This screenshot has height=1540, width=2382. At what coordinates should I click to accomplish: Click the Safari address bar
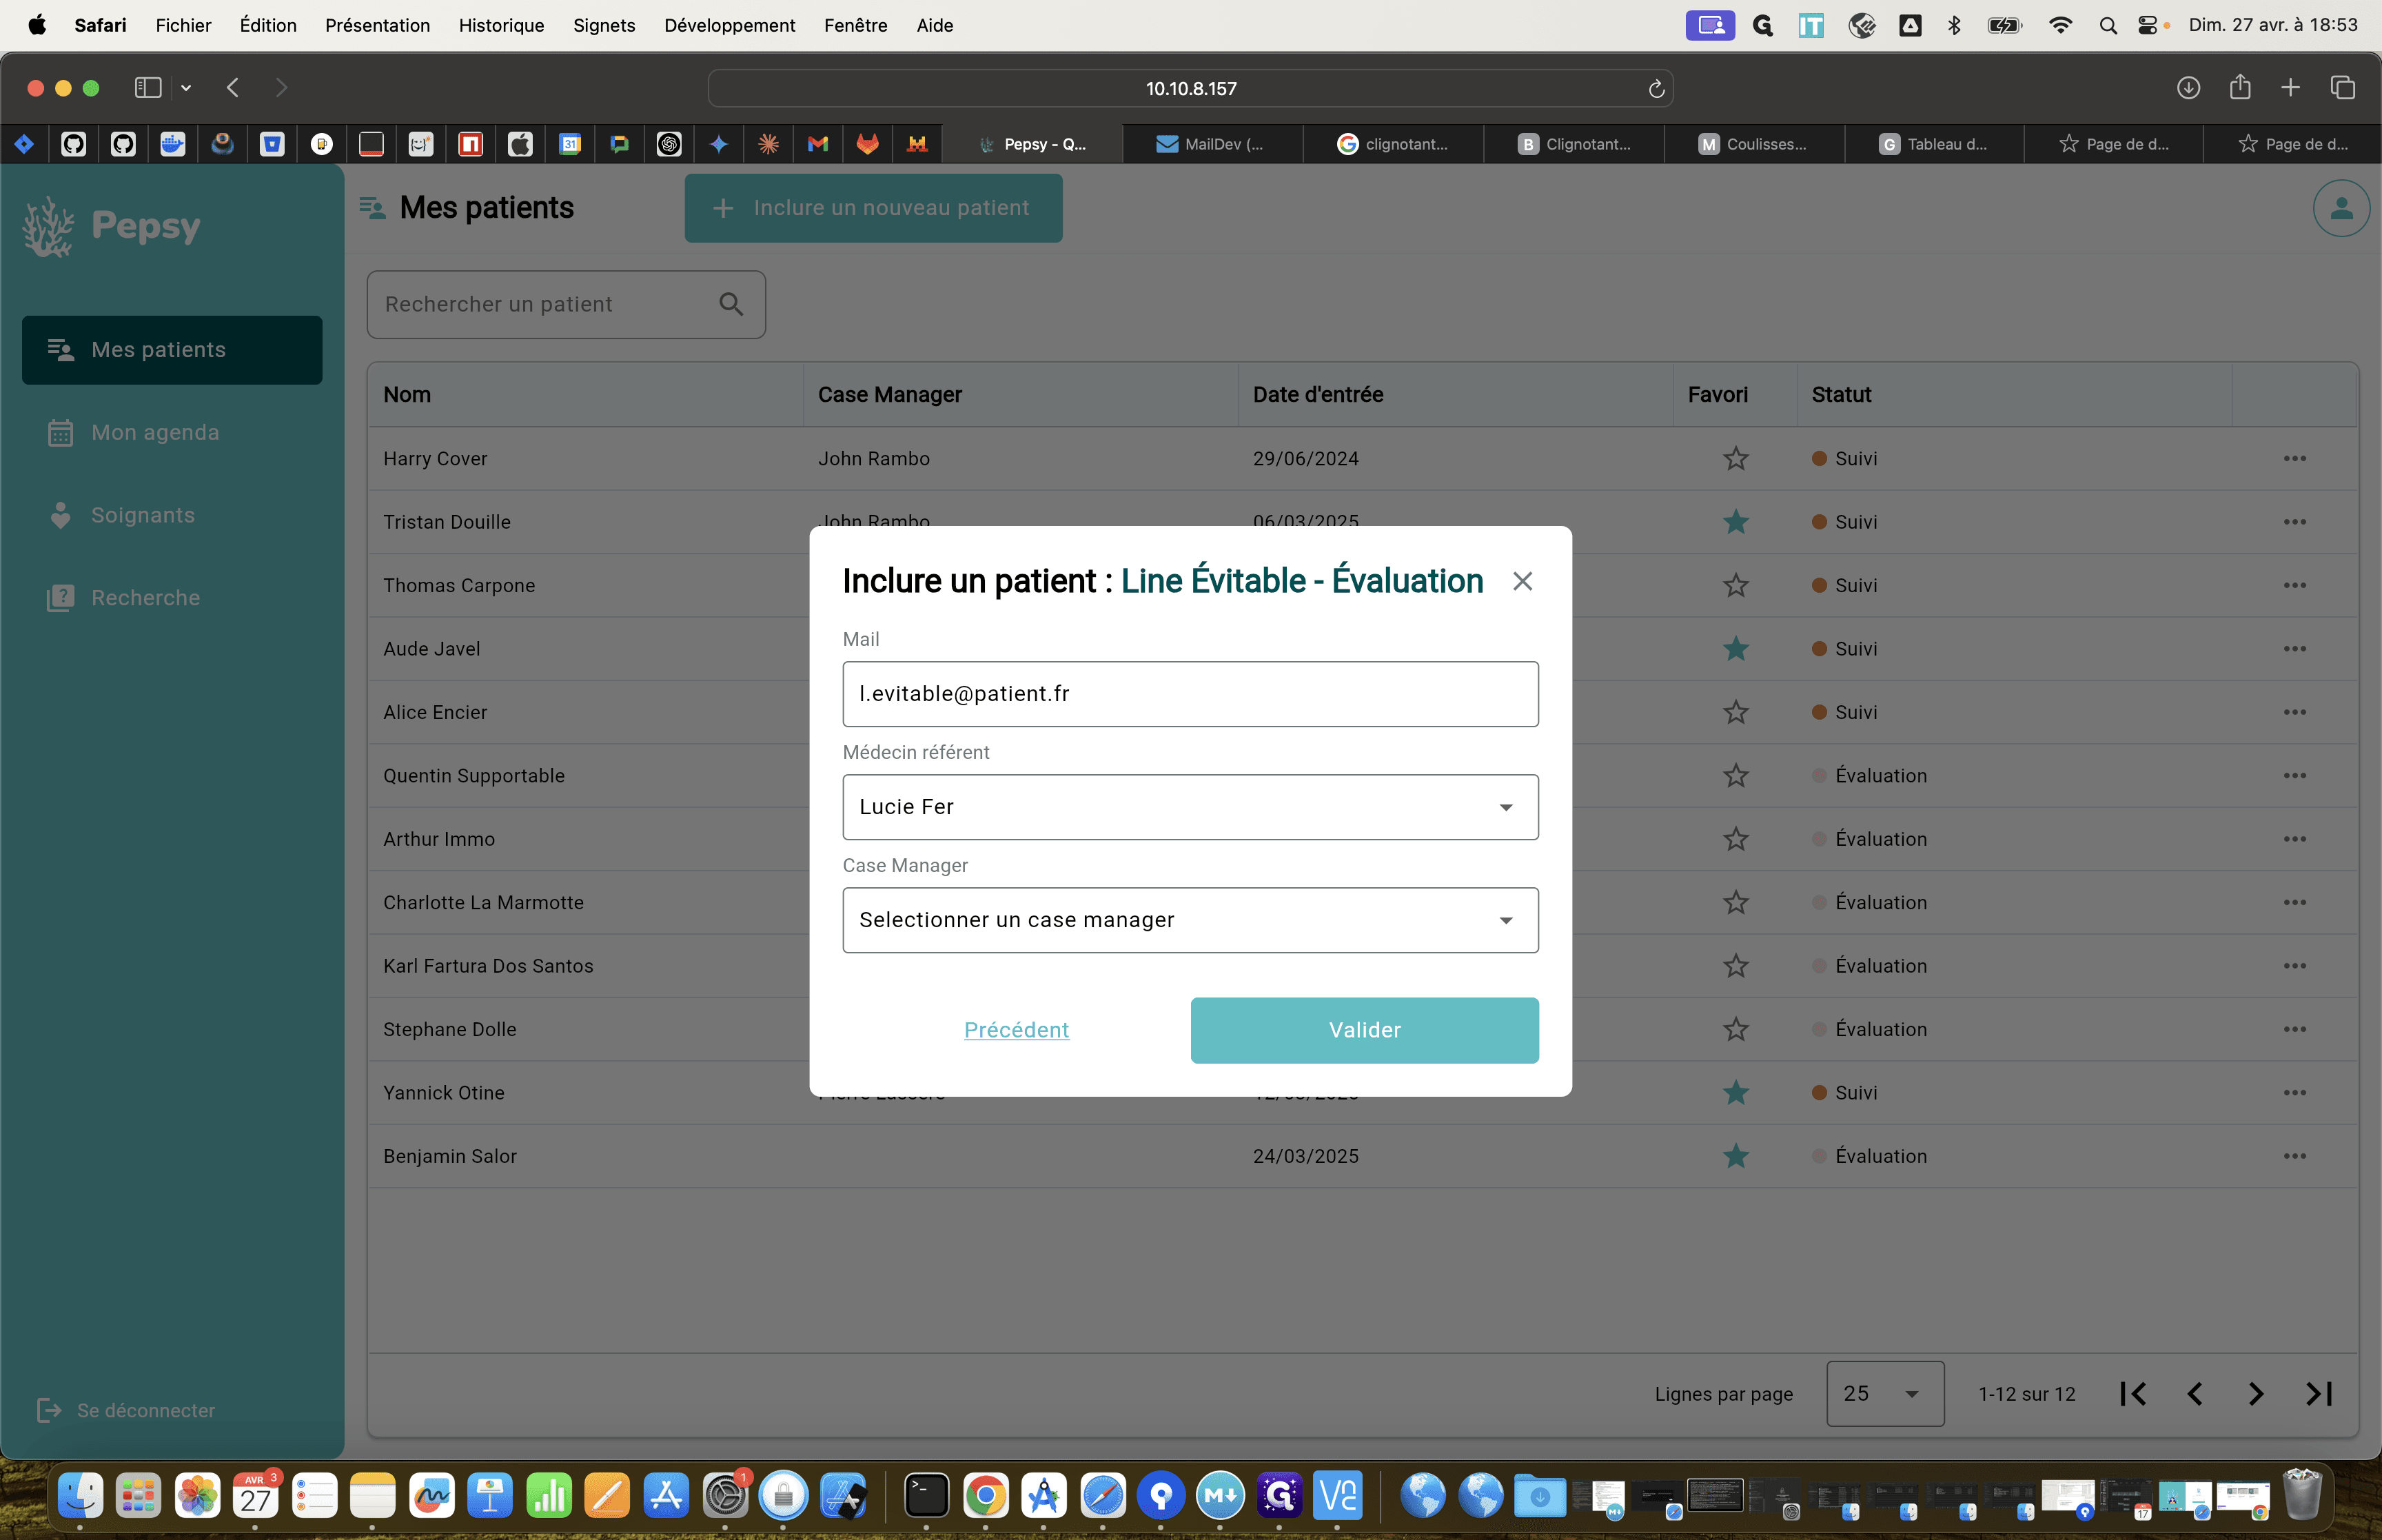[x=1190, y=89]
